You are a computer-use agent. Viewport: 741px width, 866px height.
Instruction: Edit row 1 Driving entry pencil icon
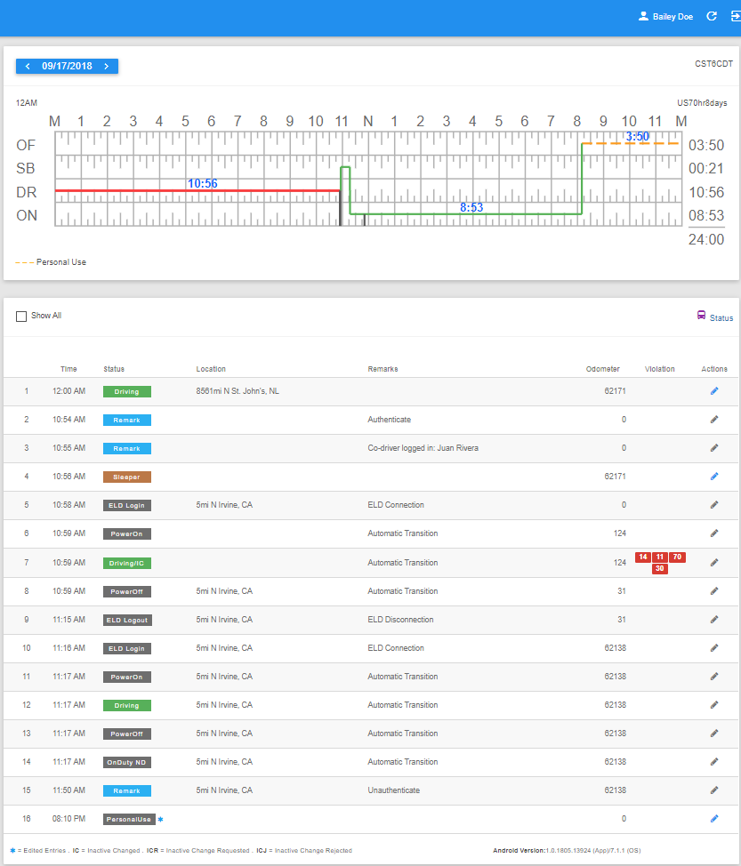(x=714, y=391)
